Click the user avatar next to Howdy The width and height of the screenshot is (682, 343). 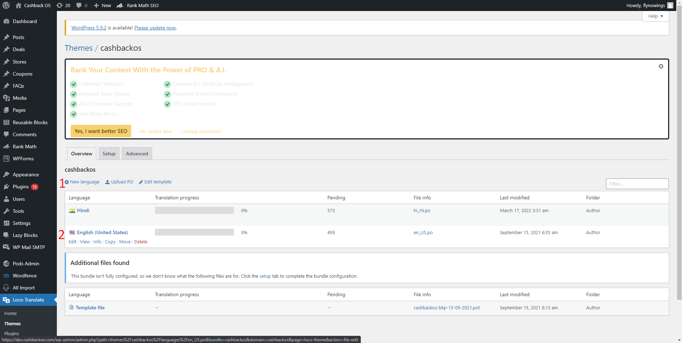670,5
